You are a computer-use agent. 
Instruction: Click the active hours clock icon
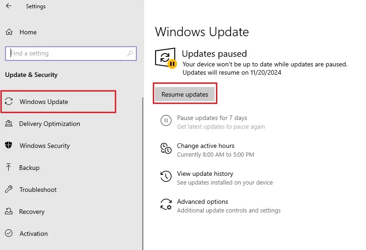pos(166,149)
